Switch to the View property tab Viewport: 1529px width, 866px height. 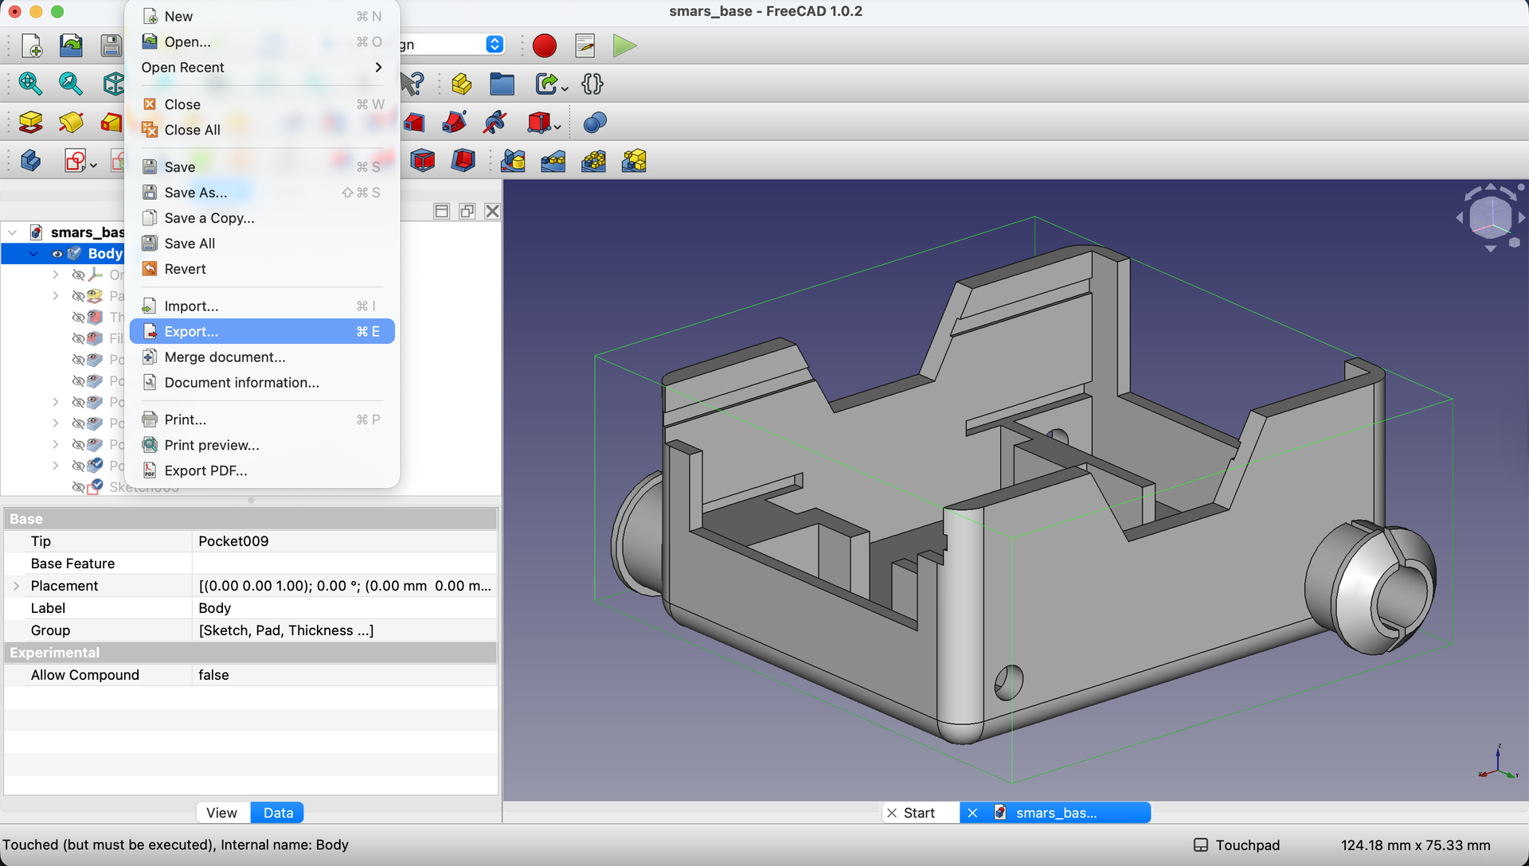click(x=222, y=813)
